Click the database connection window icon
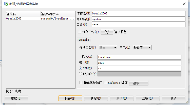This screenshot has height=105, width=190. click(x=6, y=4)
